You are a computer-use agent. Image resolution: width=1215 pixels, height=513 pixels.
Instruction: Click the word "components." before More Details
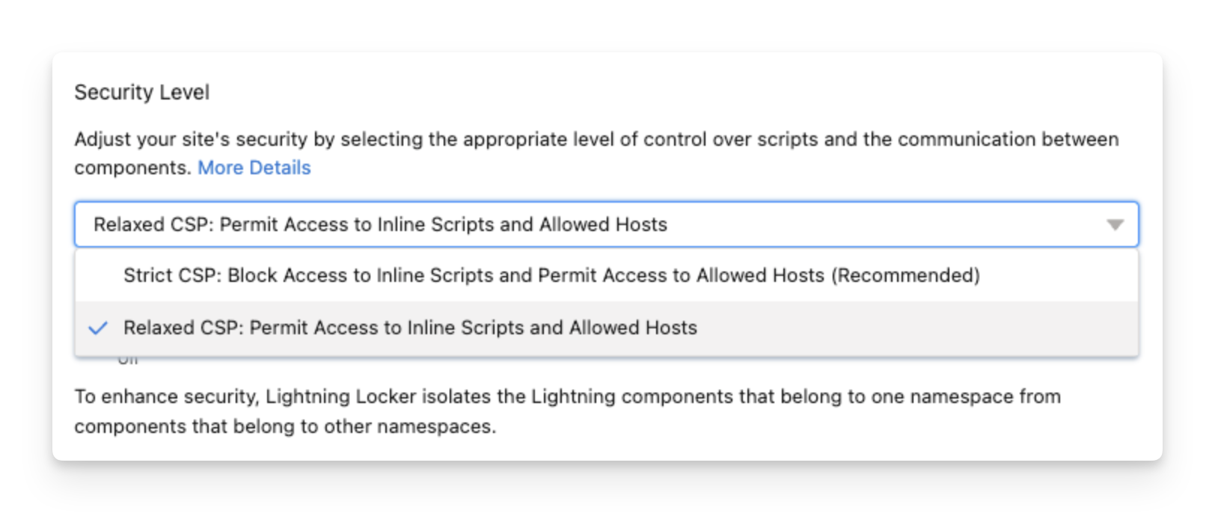[x=132, y=168]
